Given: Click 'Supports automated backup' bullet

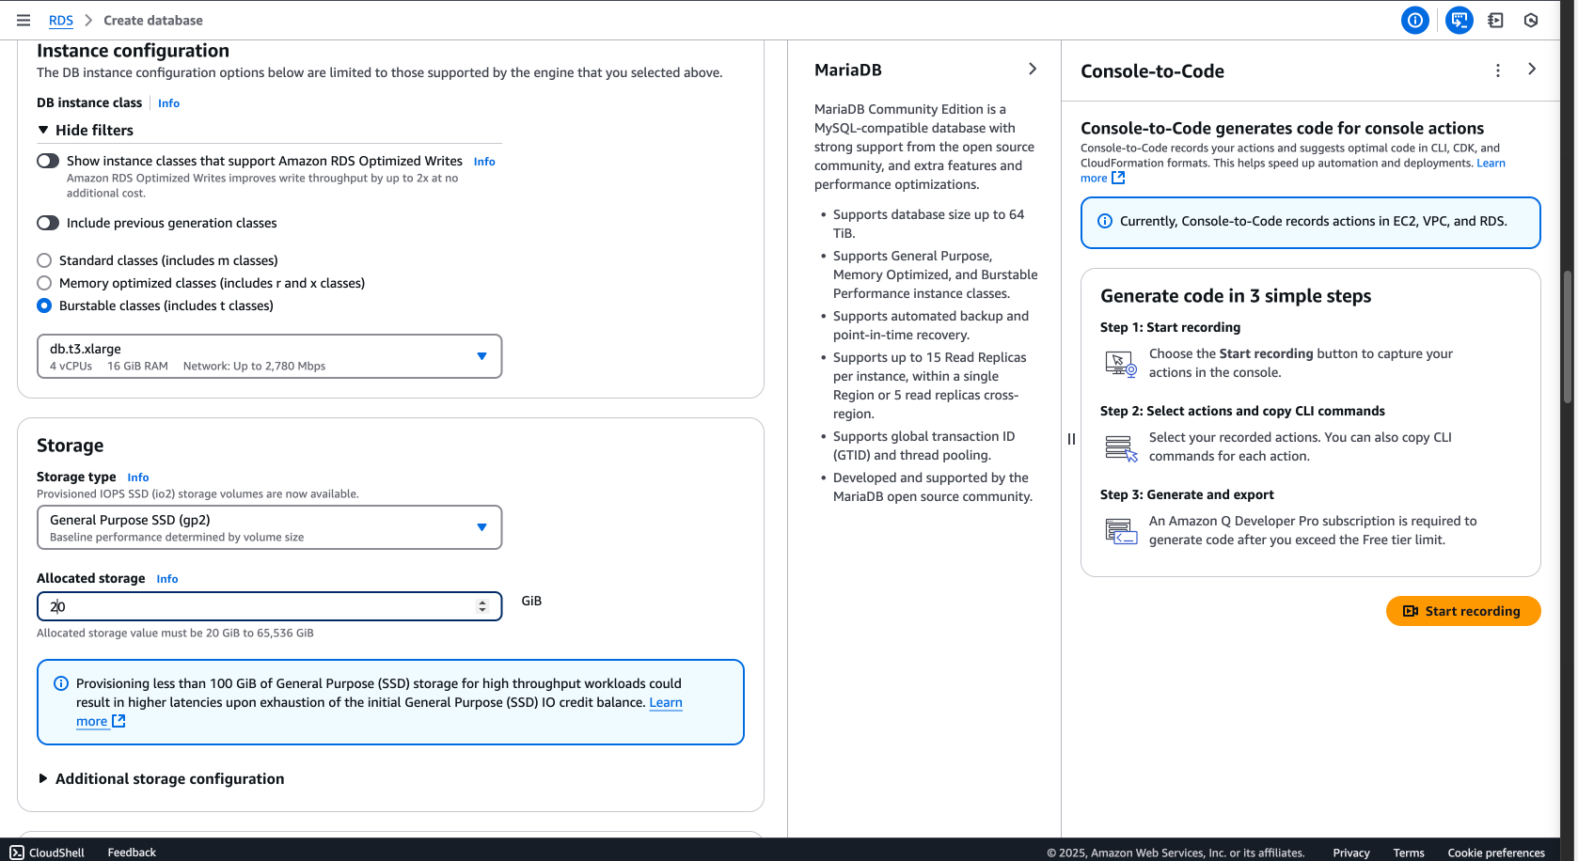Looking at the screenshot, I should (931, 325).
